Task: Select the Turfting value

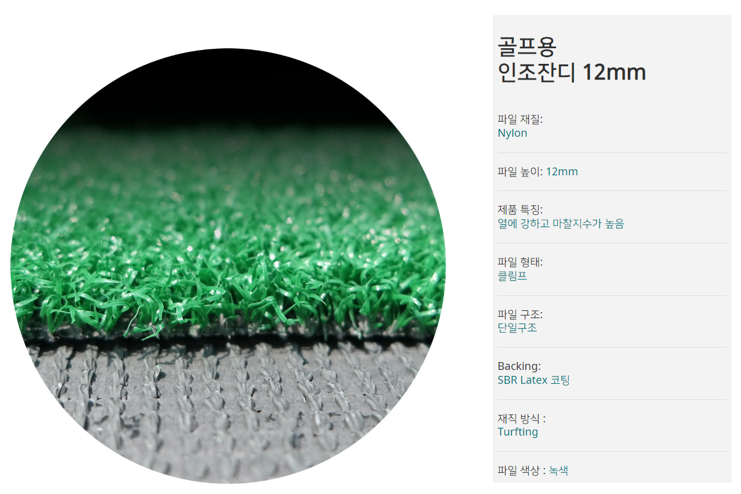Action: [x=517, y=432]
